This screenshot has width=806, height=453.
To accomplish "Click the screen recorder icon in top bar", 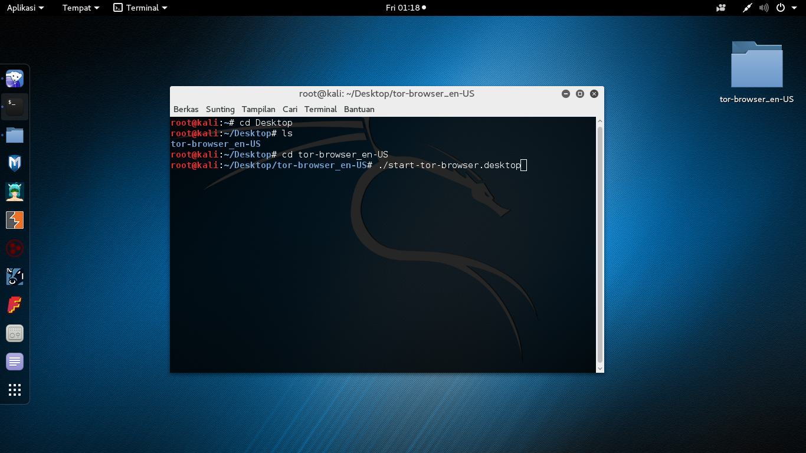I will [x=721, y=8].
